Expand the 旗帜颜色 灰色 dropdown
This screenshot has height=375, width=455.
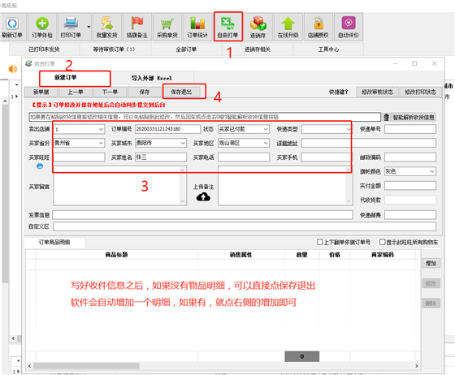432,171
